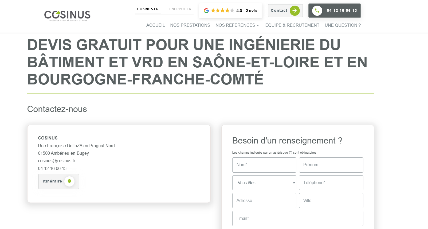Open NOS RÉFÉRENCES menu item
This screenshot has width=428, height=229.
coord(235,25)
